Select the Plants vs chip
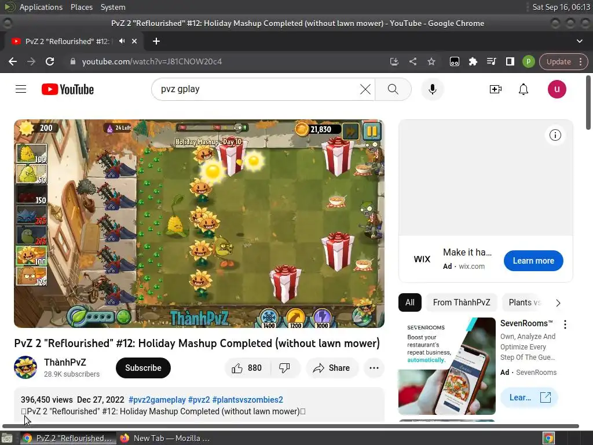Screen dimensions: 593x445 coord(525,302)
